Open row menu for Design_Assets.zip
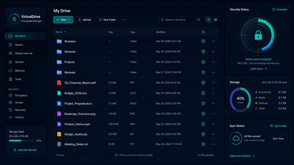 (213, 134)
